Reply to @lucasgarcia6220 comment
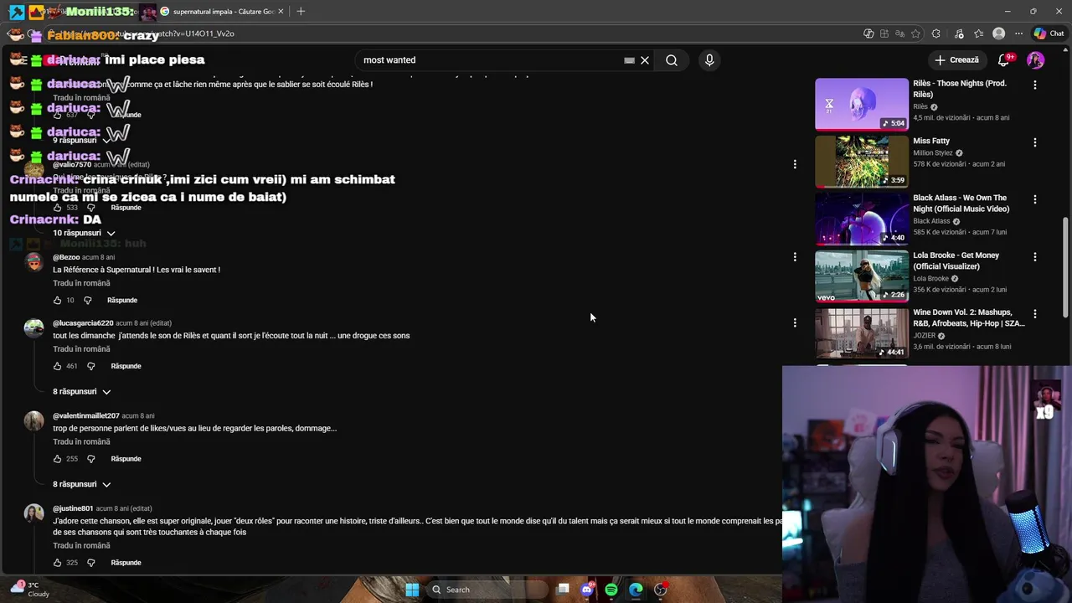The image size is (1072, 603). tap(126, 366)
